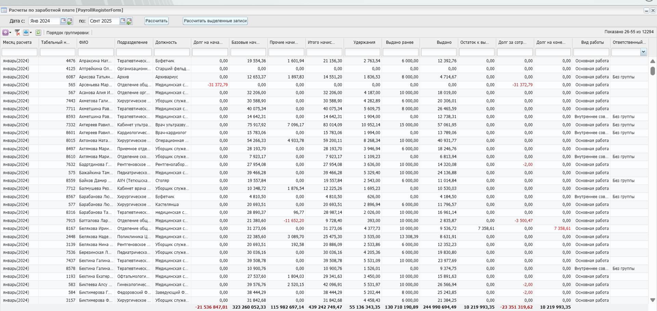Click the printer icon
The width and height of the screenshot is (657, 311).
[x=26, y=33]
